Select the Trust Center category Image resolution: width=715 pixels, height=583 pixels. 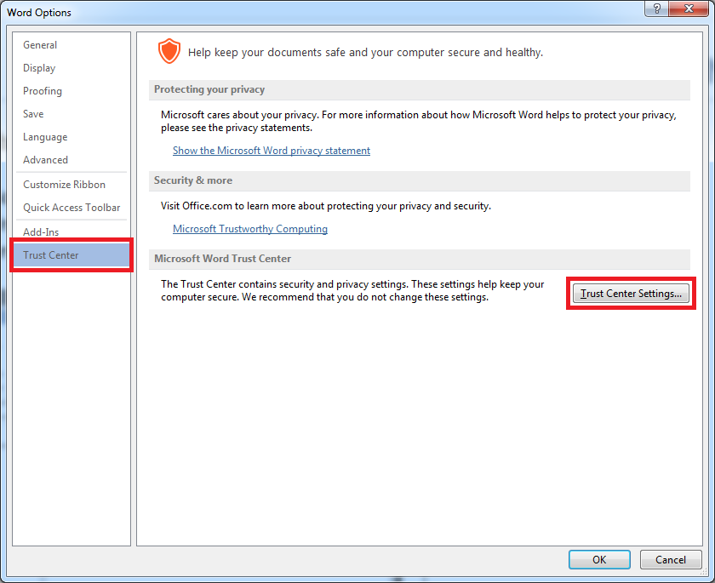(71, 254)
